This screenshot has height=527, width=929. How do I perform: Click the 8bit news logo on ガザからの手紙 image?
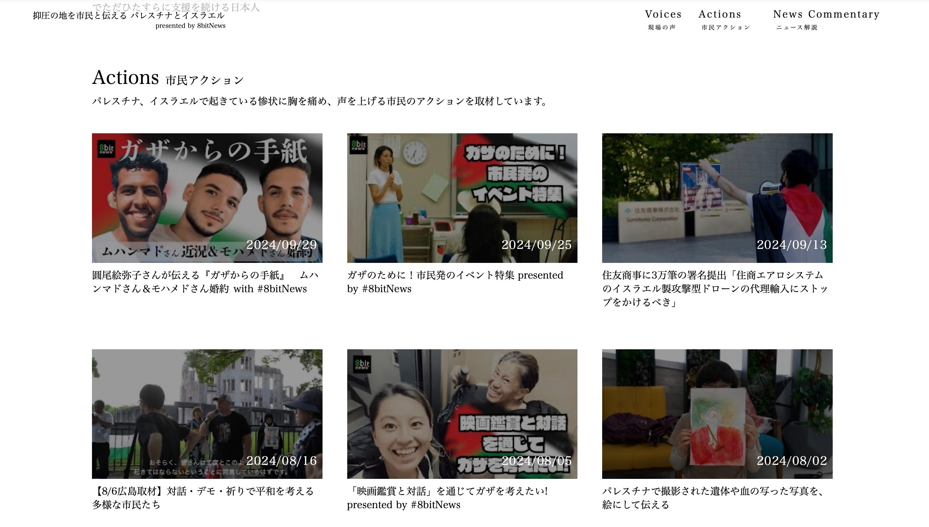point(106,149)
